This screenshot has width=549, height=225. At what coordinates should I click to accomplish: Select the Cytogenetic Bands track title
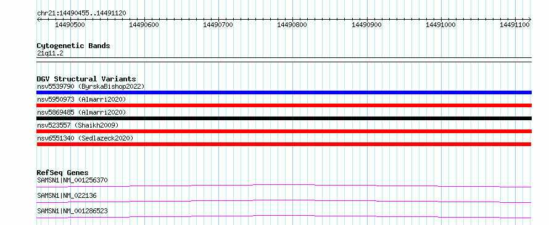coord(73,46)
